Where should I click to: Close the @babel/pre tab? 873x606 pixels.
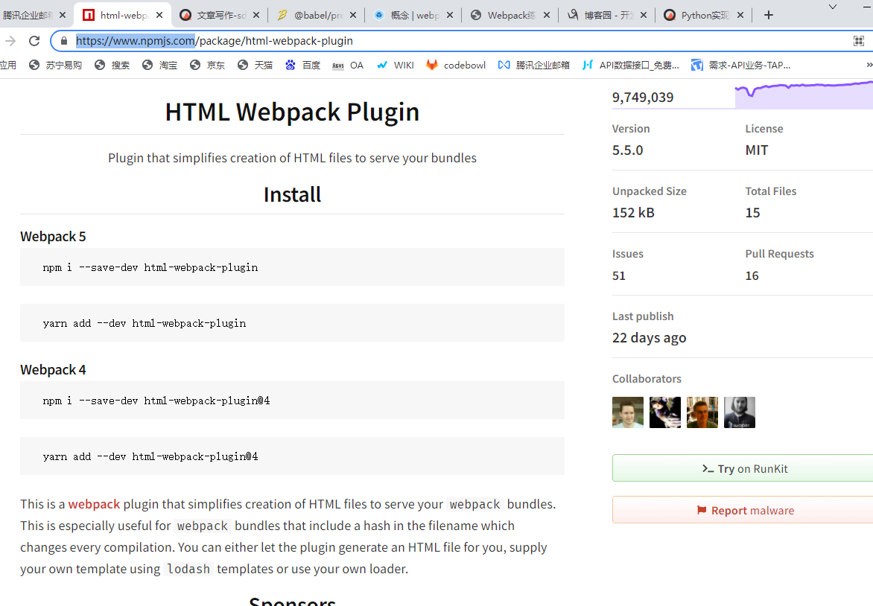click(x=353, y=15)
